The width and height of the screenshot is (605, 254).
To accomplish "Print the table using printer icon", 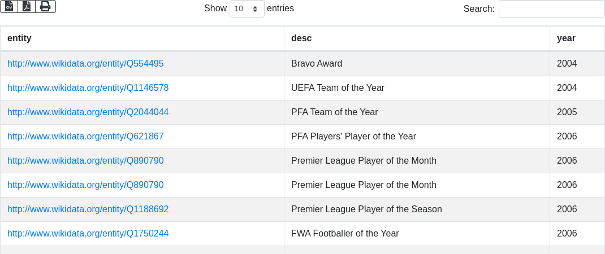I will tap(45, 6).
